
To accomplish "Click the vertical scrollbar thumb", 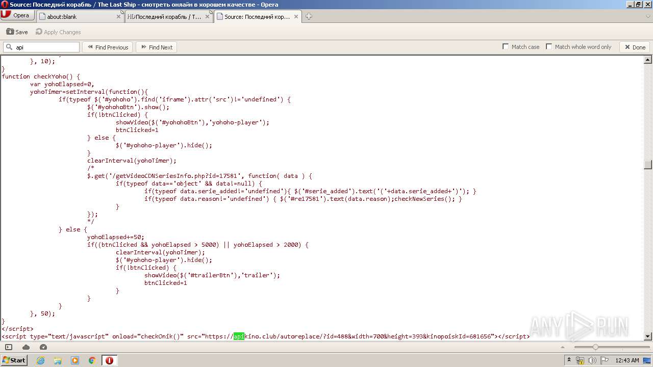I will click(648, 164).
